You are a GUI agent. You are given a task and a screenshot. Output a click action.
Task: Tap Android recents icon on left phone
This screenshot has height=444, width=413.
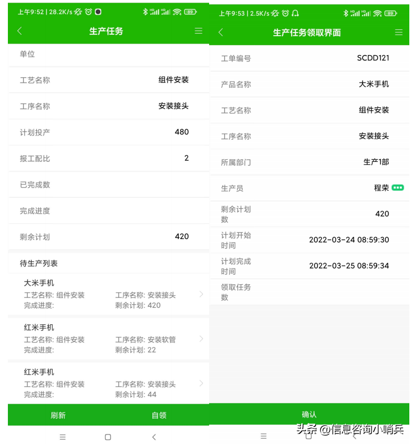tap(63, 437)
